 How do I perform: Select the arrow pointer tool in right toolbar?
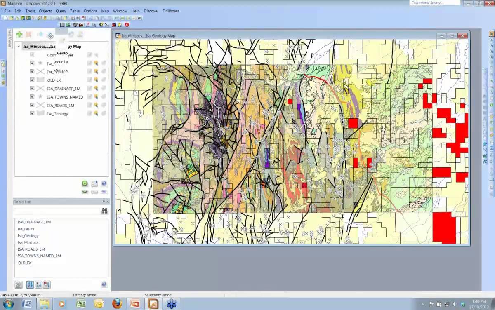[491, 33]
